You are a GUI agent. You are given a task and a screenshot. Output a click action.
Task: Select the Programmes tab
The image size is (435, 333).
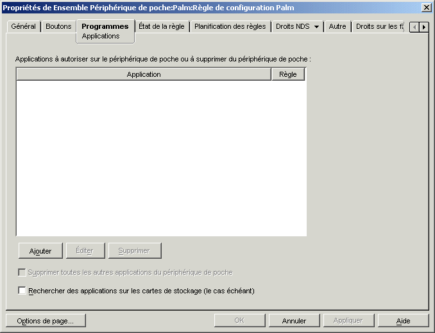coord(105,26)
